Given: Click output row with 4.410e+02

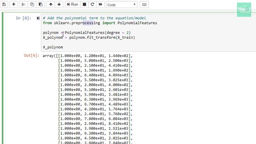Looking at the screenshot, I should (95, 66).
